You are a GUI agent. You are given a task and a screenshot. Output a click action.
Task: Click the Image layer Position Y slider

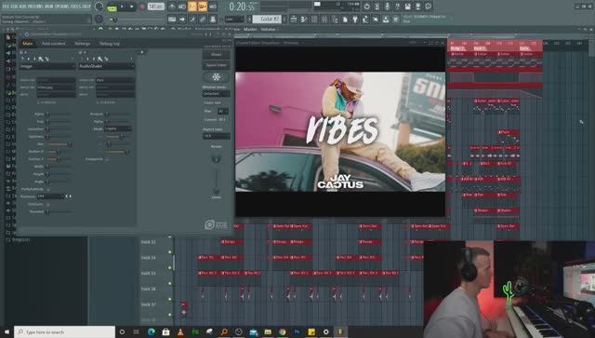(x=58, y=159)
